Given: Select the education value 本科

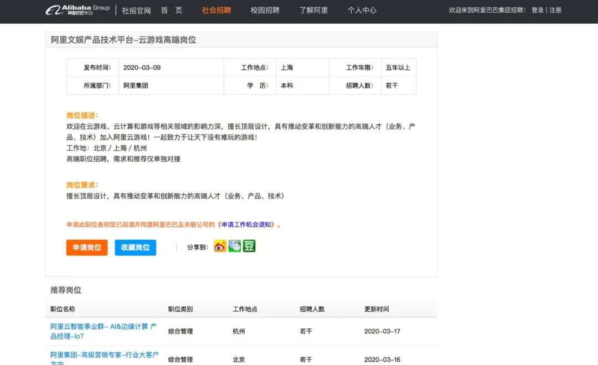Looking at the screenshot, I should pos(287,85).
